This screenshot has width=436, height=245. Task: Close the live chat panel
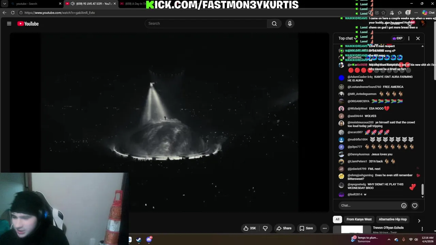point(418,38)
